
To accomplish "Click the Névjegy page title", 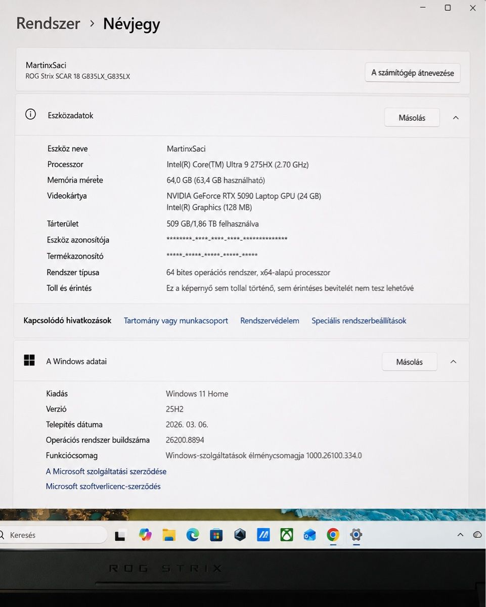I will pos(131,24).
